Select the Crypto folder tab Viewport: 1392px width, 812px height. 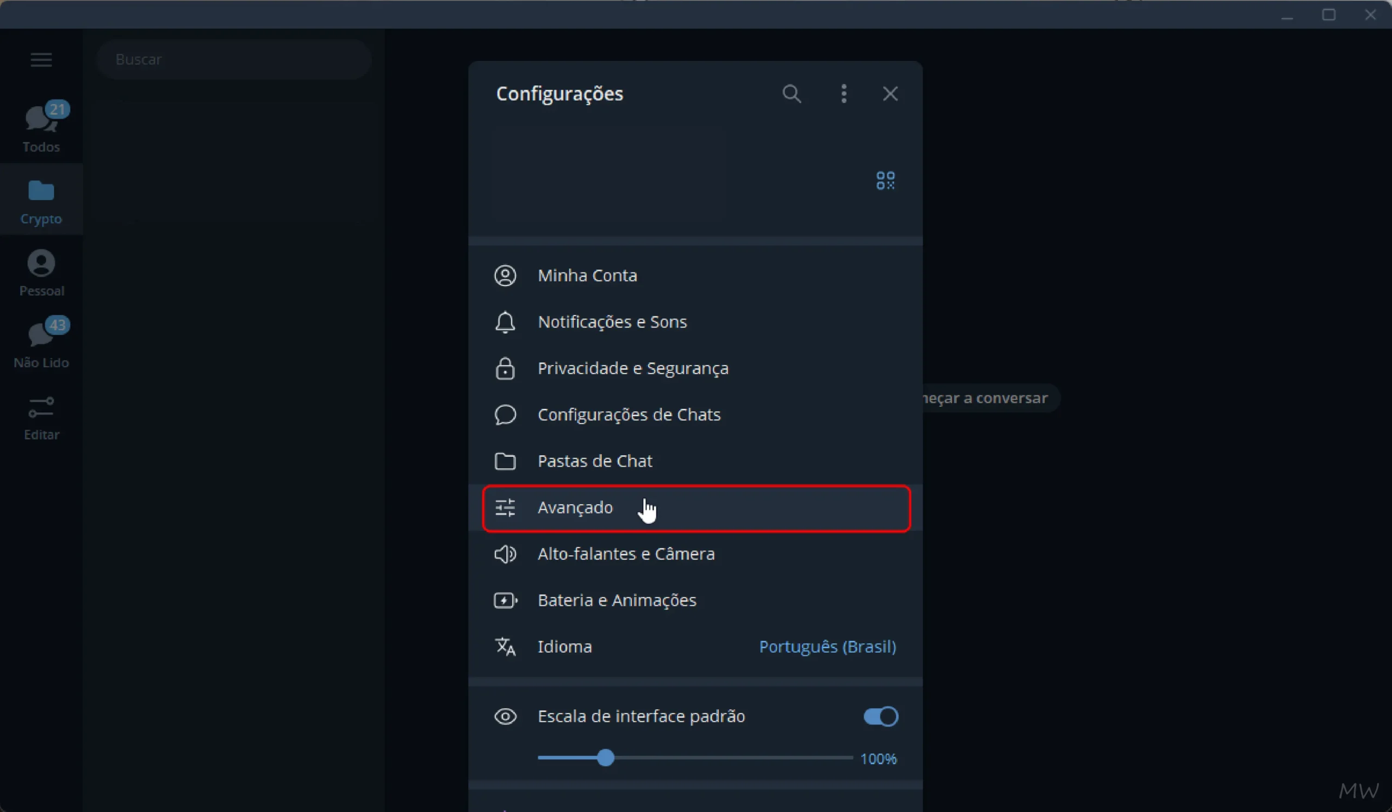(41, 200)
